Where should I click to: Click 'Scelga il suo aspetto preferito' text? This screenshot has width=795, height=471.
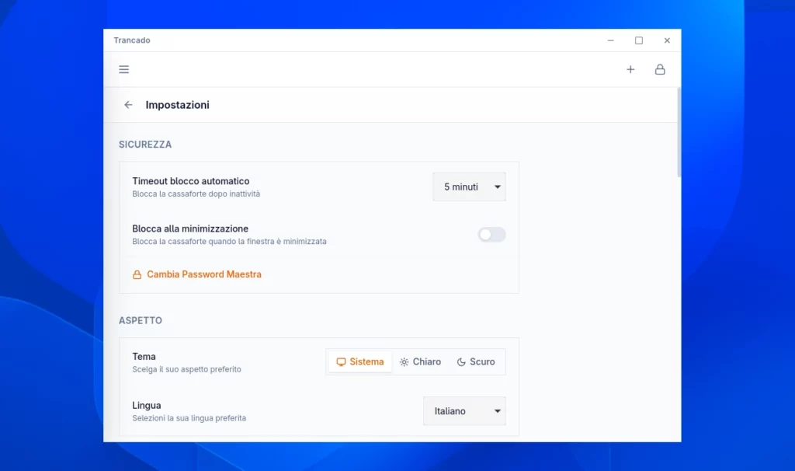(186, 369)
